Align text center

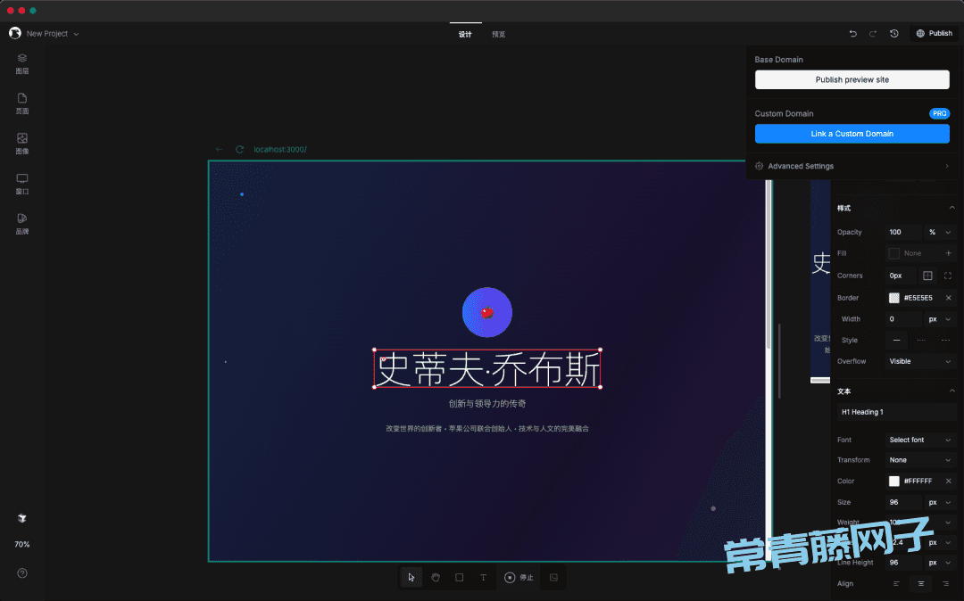click(921, 584)
